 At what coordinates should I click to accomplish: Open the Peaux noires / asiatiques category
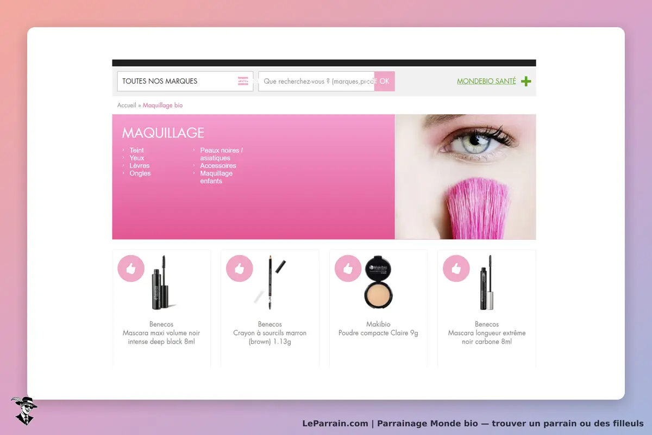221,154
